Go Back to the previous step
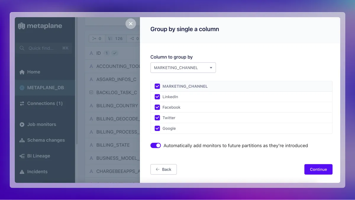 (164, 169)
